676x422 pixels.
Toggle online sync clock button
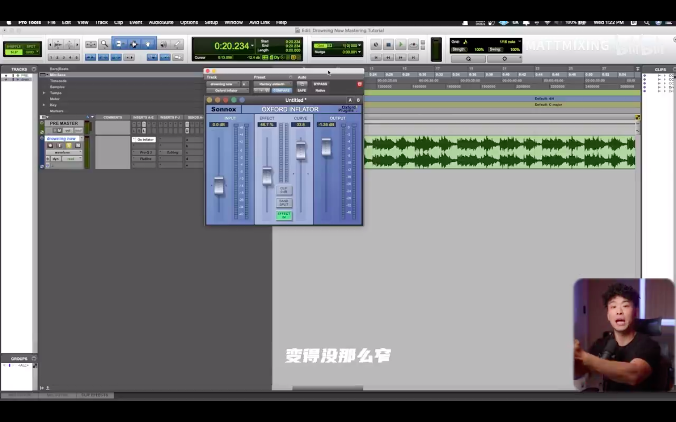376,45
